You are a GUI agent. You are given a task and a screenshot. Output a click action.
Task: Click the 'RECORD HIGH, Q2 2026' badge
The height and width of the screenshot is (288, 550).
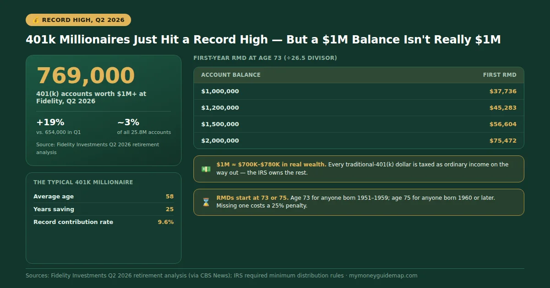click(78, 20)
